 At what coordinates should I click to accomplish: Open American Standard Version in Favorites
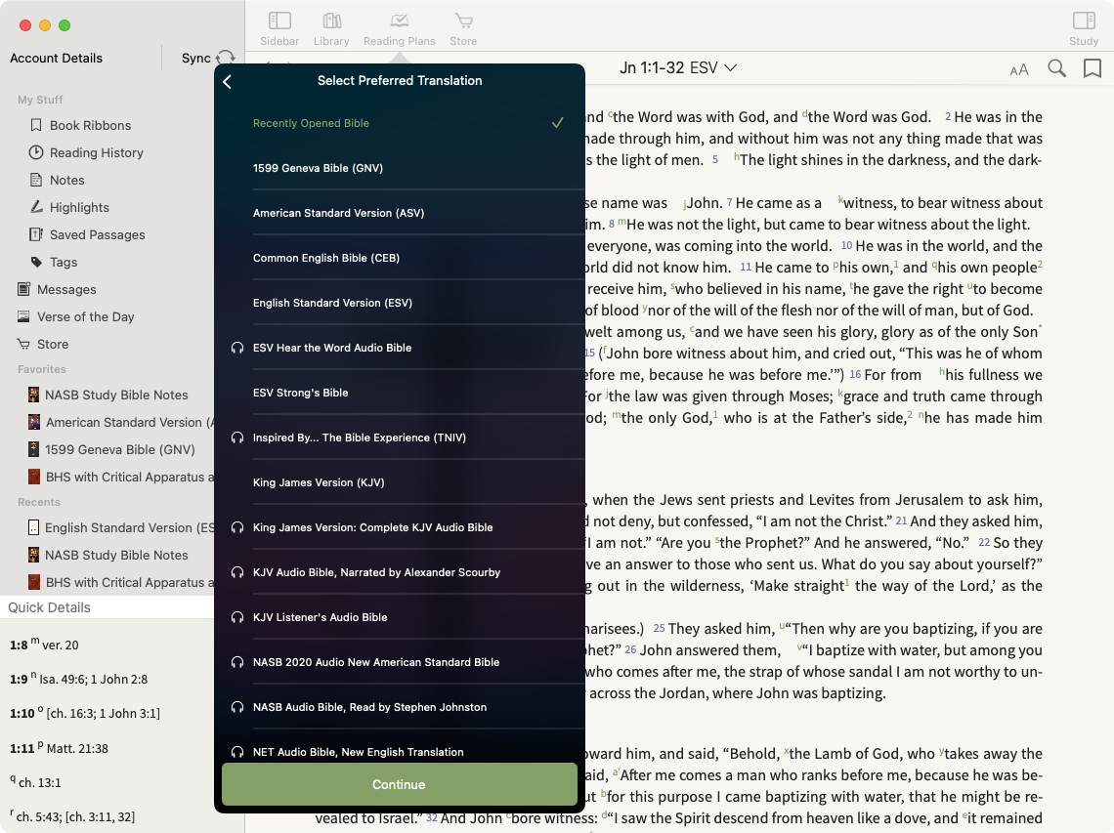[x=121, y=422]
